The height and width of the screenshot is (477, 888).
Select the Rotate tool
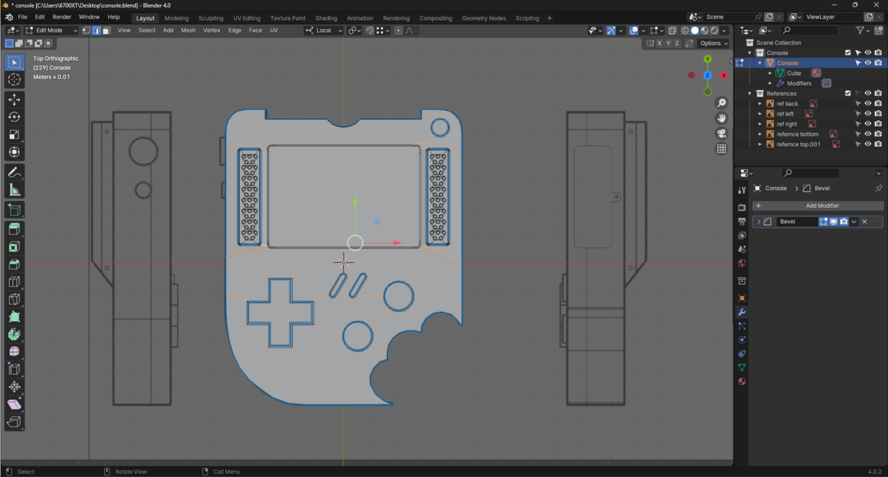pyautogui.click(x=14, y=117)
